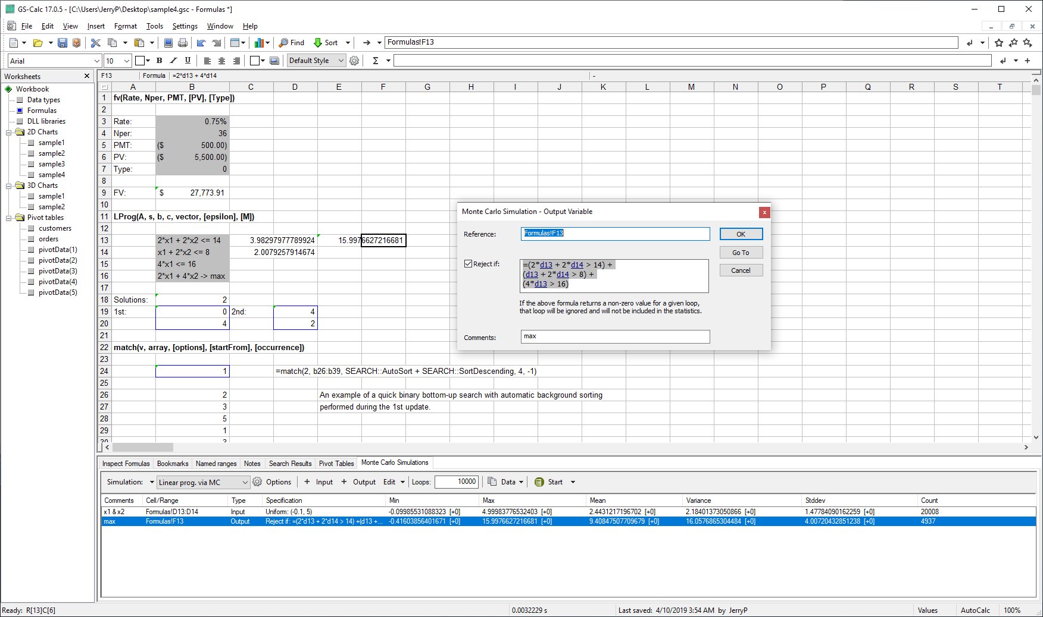The height and width of the screenshot is (617, 1043).
Task: Uncheck the Reject if checkbox
Action: tap(468, 264)
